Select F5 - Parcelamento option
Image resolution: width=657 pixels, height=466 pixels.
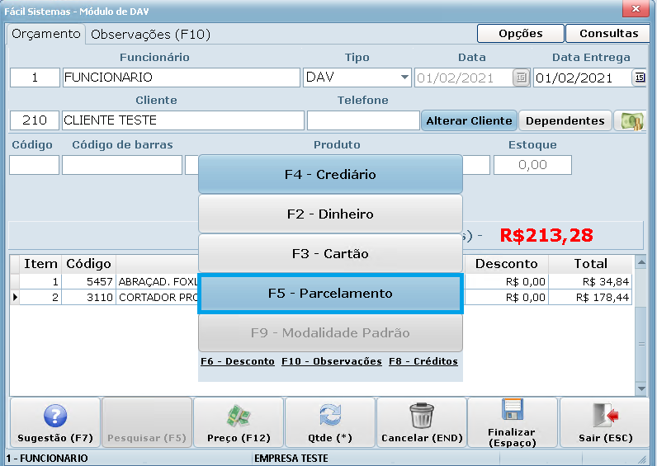[330, 294]
